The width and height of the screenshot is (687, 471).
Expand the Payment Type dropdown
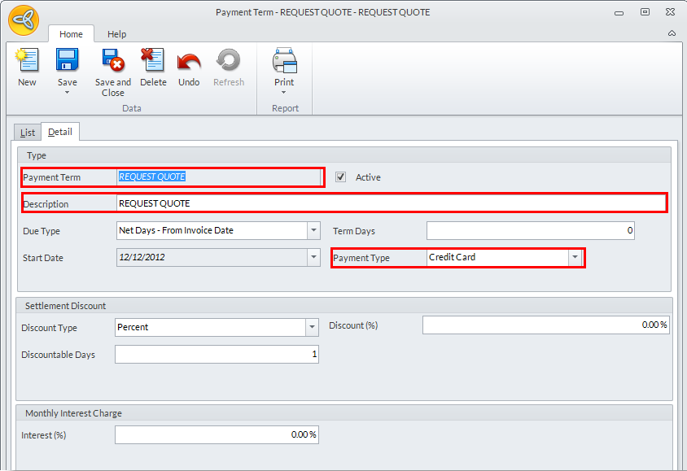[575, 258]
